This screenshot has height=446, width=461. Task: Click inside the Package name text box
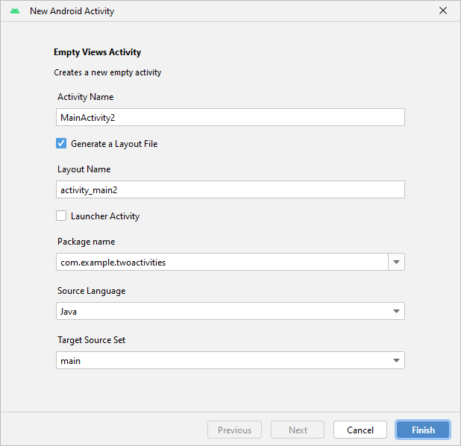click(222, 262)
